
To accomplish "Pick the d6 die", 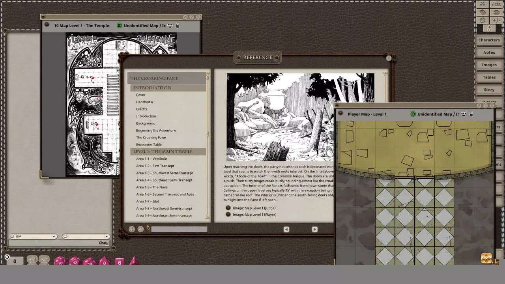I will click(x=119, y=262).
